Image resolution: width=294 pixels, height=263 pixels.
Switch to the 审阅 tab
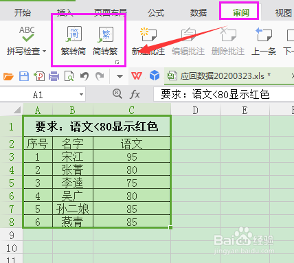[241, 12]
